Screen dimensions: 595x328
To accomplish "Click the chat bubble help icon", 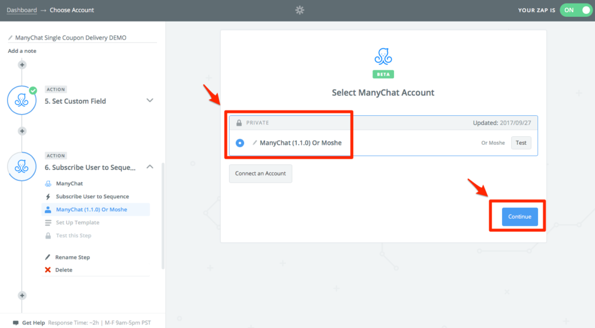I will coord(16,323).
